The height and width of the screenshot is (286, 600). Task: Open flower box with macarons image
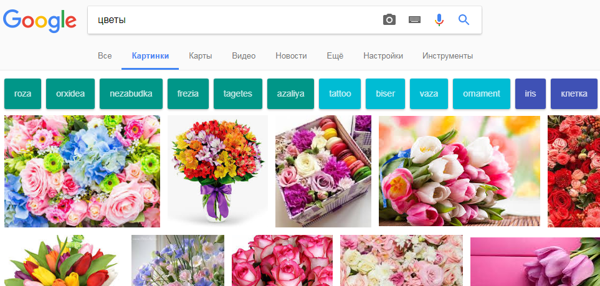323,171
